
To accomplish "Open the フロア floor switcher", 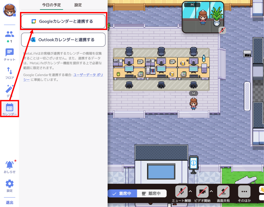I will coord(9,73).
